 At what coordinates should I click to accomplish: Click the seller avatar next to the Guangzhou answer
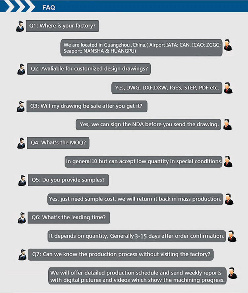[228, 45]
